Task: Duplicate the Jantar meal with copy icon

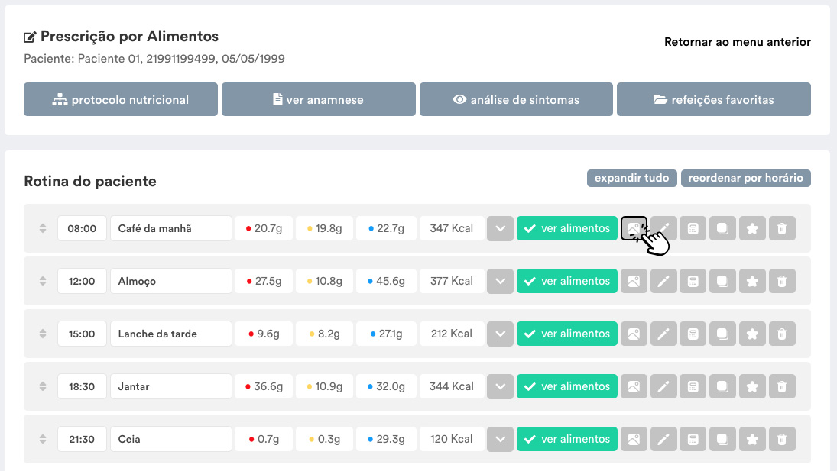Action: [x=723, y=386]
